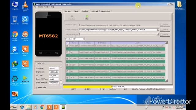Viewport: 196px width, 110px height.
Task: Open the Window menu
Action: 47,7
